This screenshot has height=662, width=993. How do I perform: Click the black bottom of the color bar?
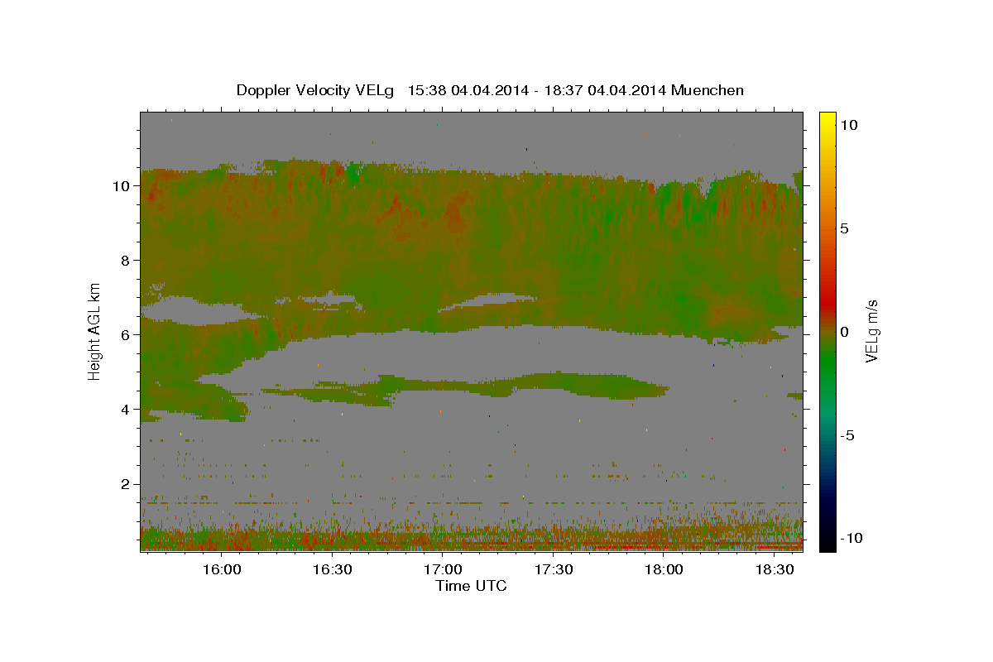point(827,545)
